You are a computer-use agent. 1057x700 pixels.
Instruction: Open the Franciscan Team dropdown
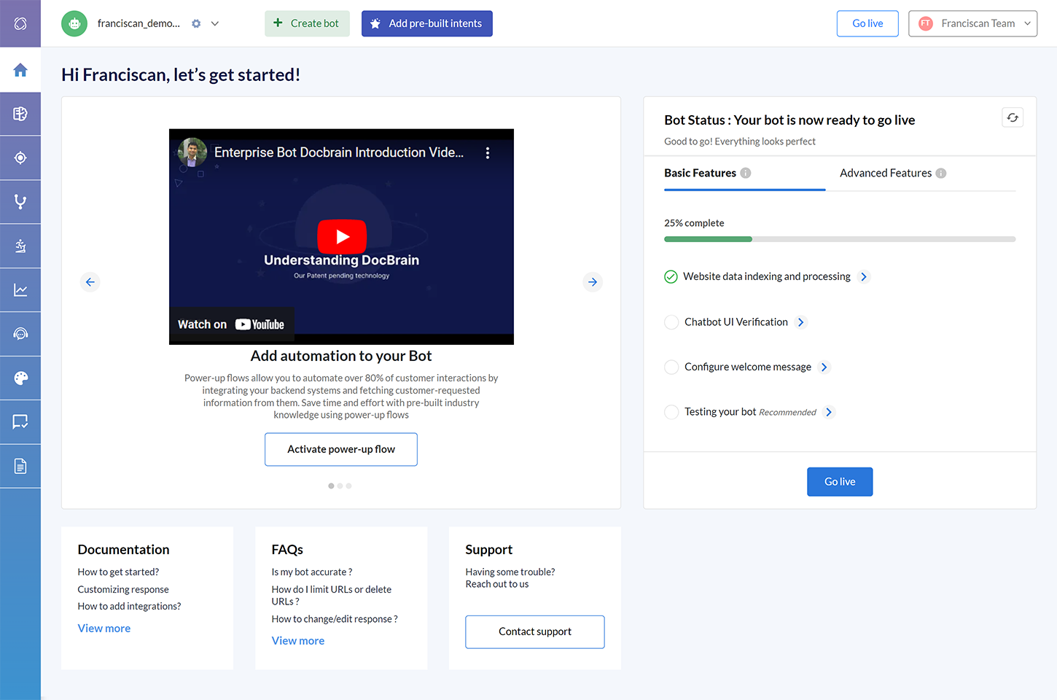coord(972,23)
